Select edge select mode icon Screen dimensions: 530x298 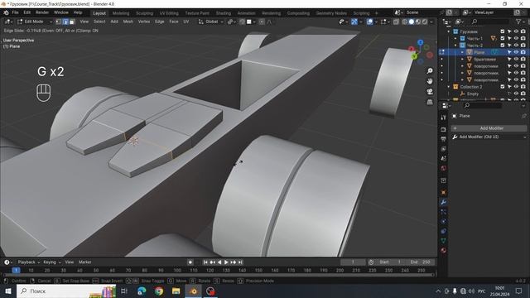(65, 22)
